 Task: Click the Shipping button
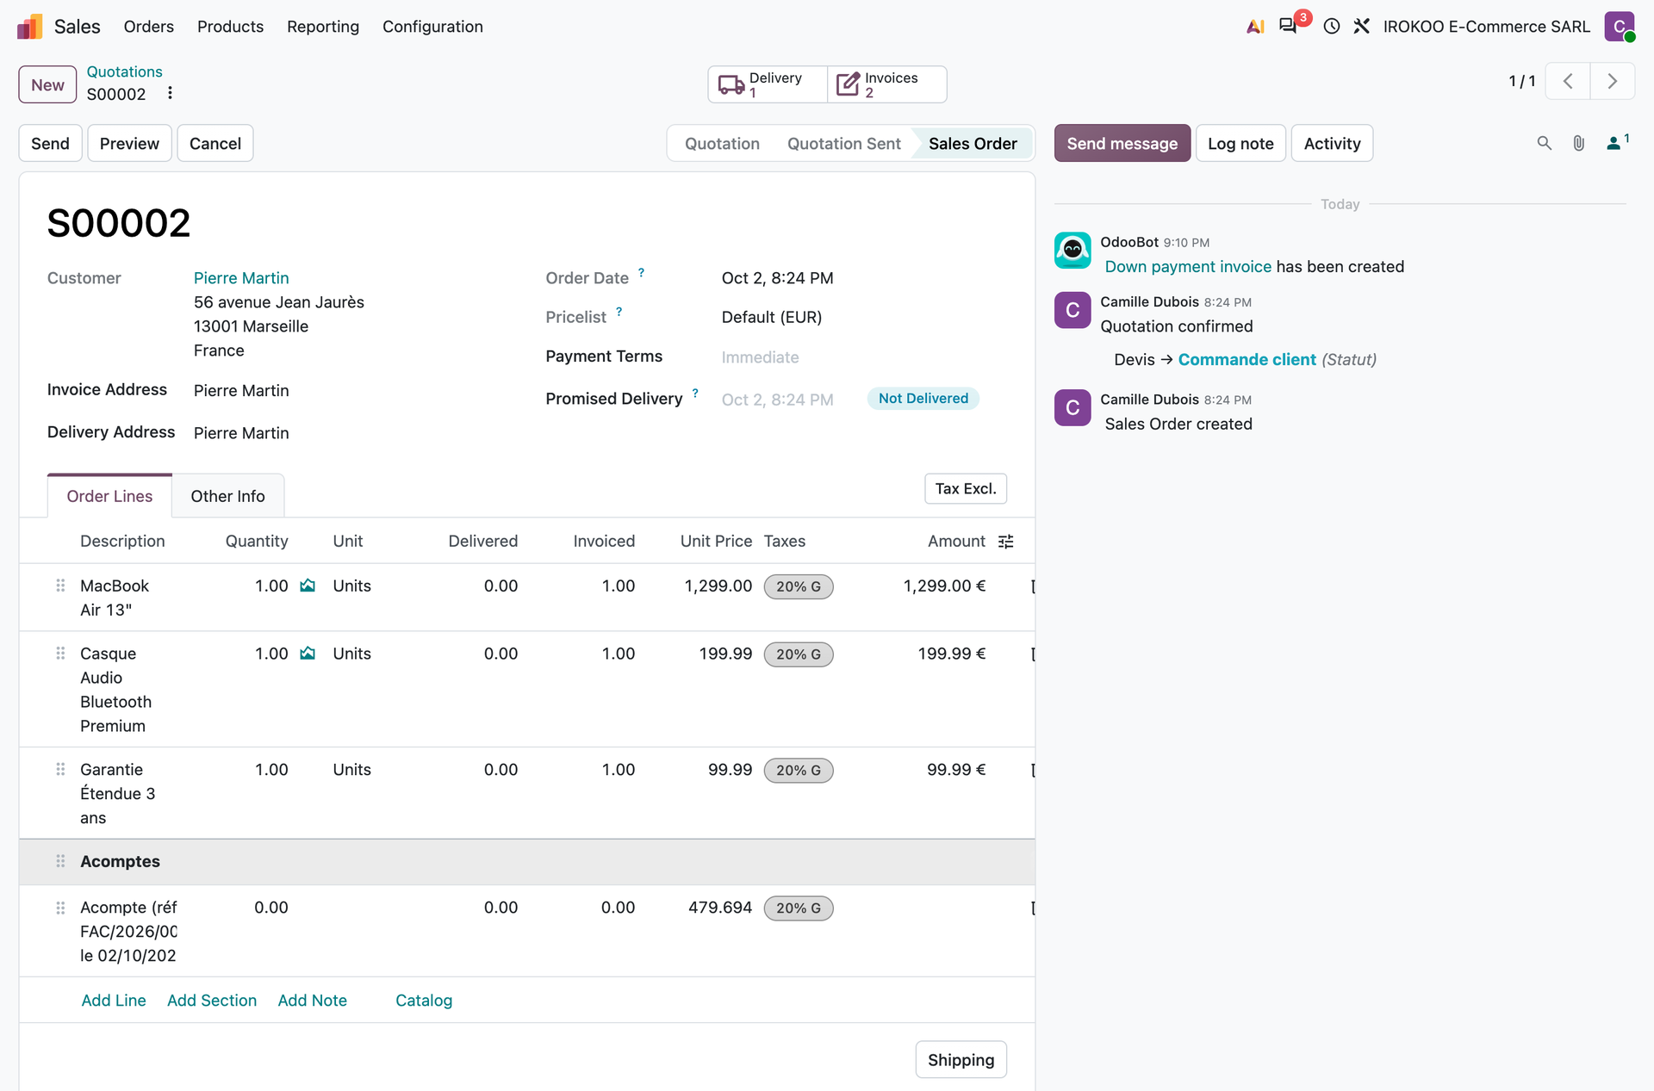961,1060
